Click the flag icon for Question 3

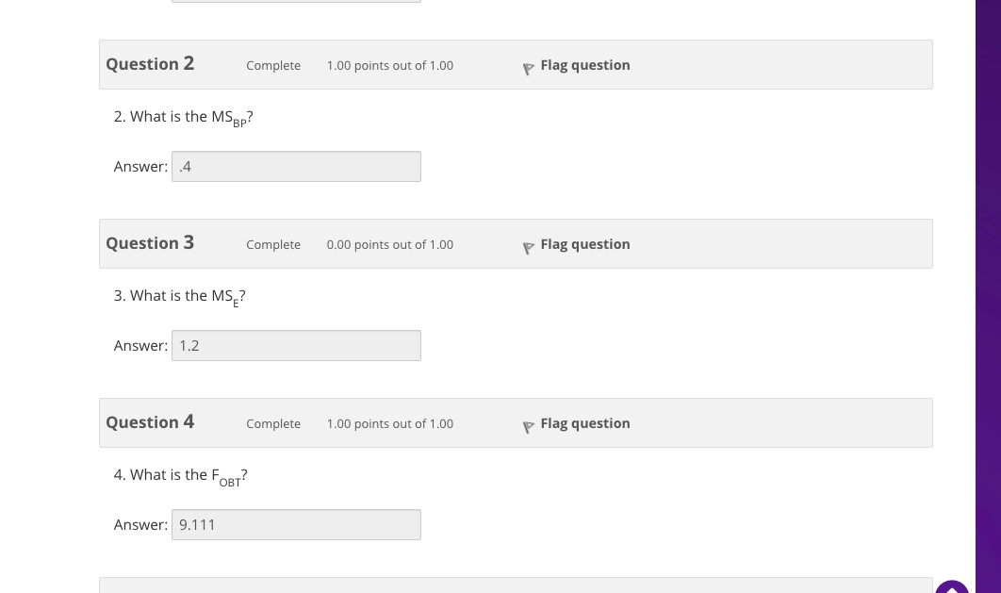528,246
